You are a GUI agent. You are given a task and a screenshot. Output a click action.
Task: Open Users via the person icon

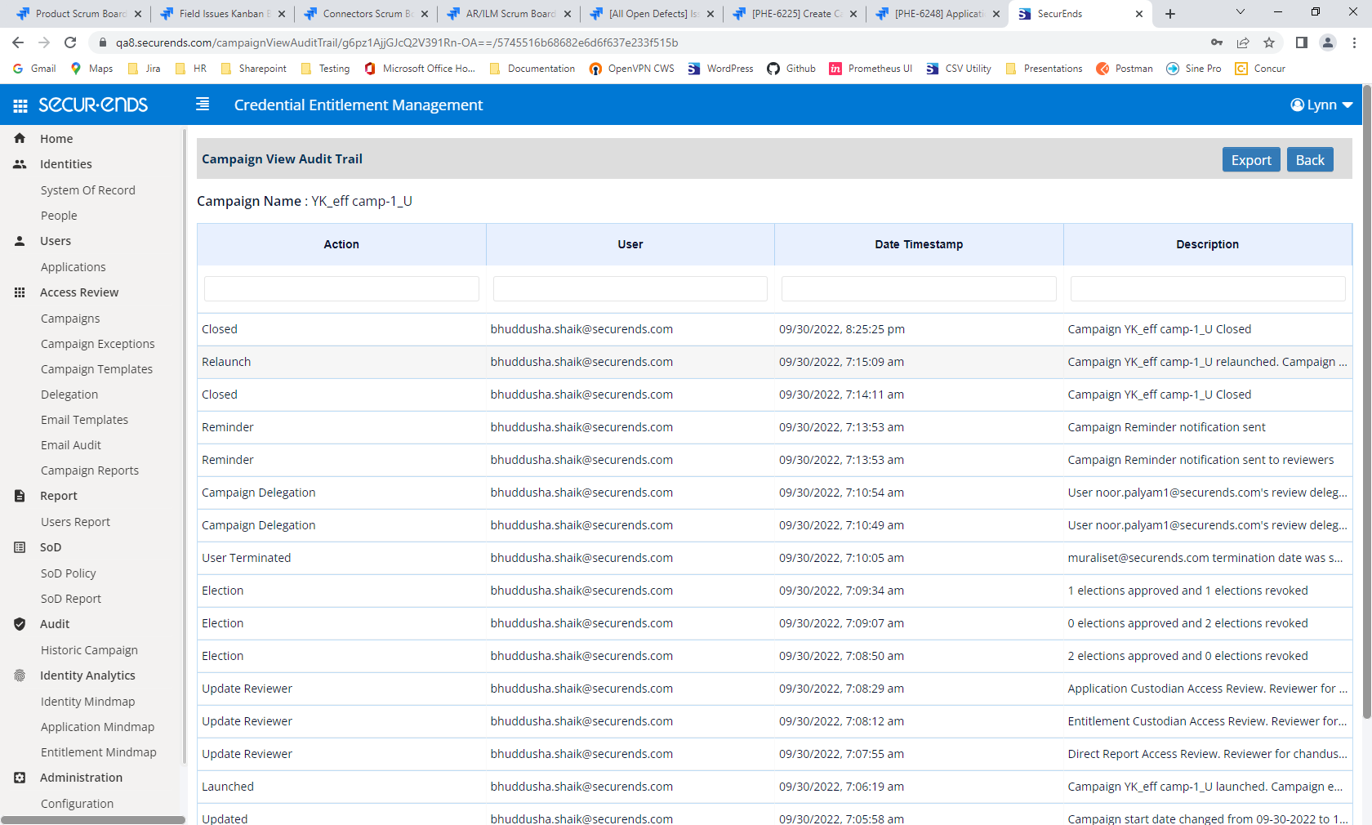point(19,240)
